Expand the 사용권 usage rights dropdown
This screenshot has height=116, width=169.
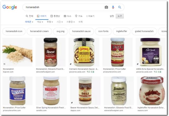tap(71, 22)
